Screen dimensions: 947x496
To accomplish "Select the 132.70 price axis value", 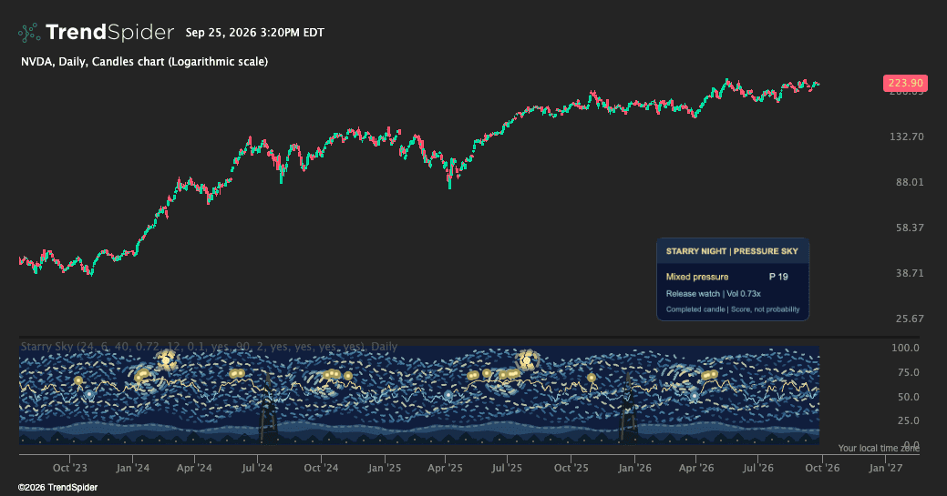I will [907, 137].
